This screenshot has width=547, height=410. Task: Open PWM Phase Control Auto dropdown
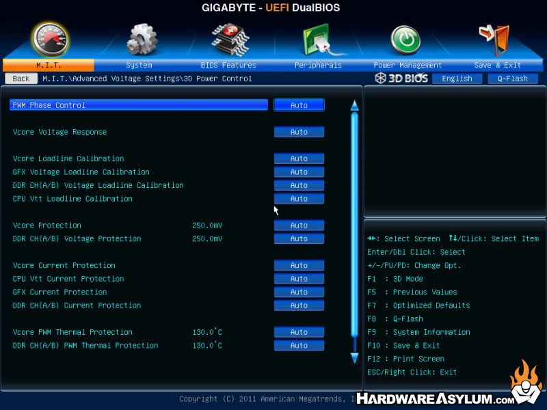(x=299, y=105)
